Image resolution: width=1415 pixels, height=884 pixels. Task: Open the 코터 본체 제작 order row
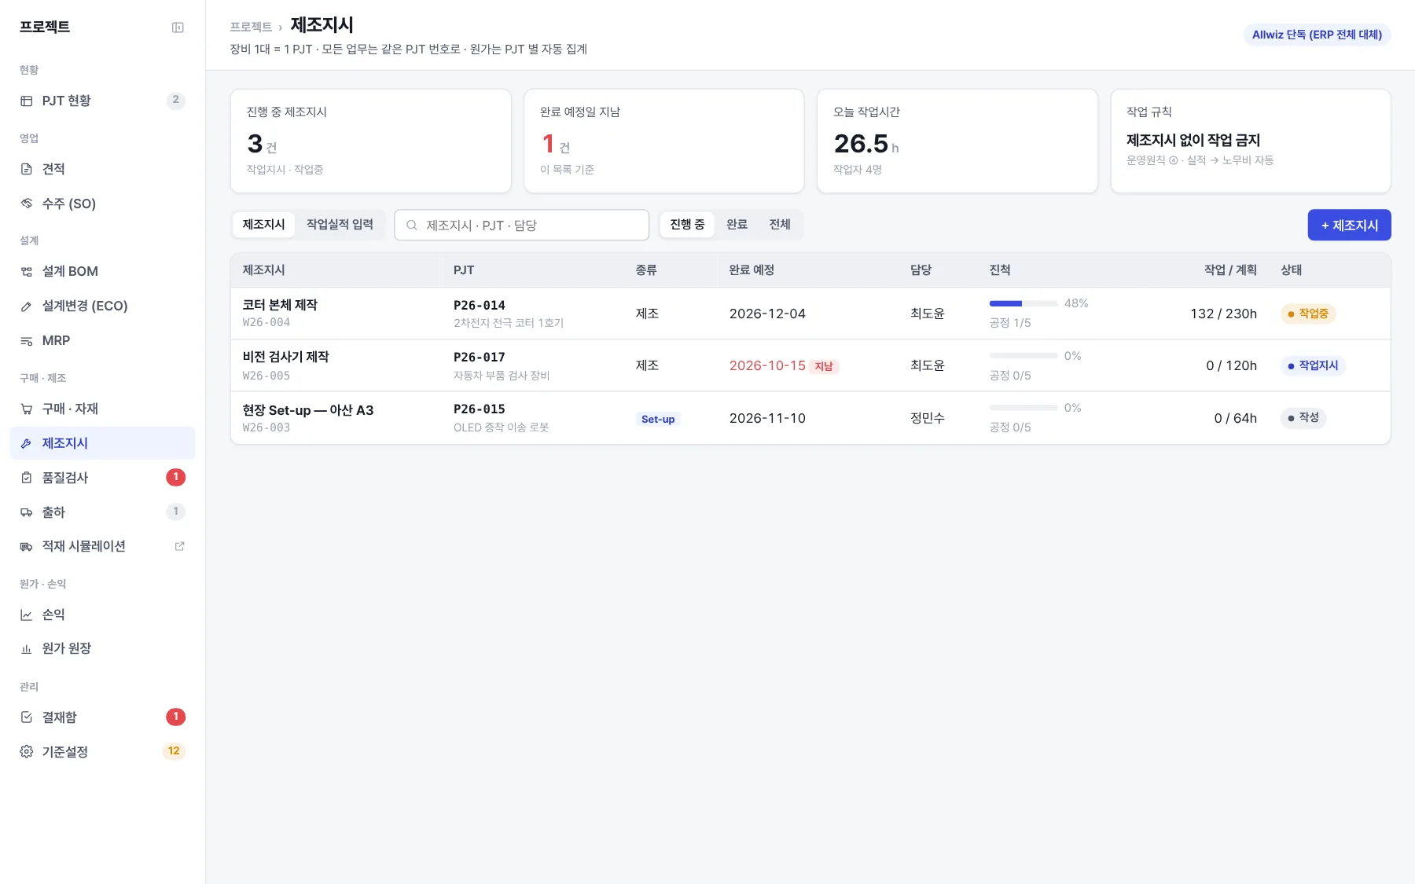(810, 314)
